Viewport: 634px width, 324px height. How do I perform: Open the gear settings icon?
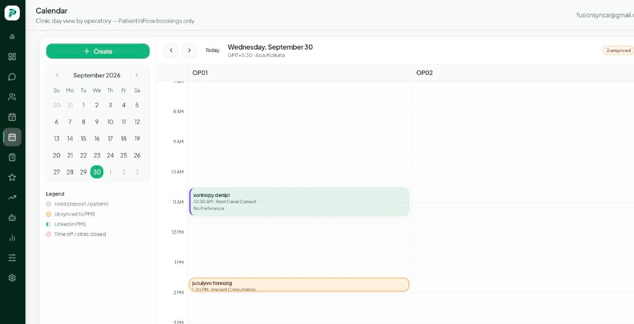(12, 278)
